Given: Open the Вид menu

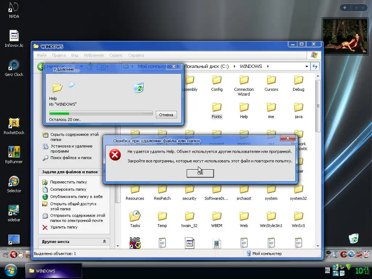Looking at the screenshot, I should tap(74, 55).
